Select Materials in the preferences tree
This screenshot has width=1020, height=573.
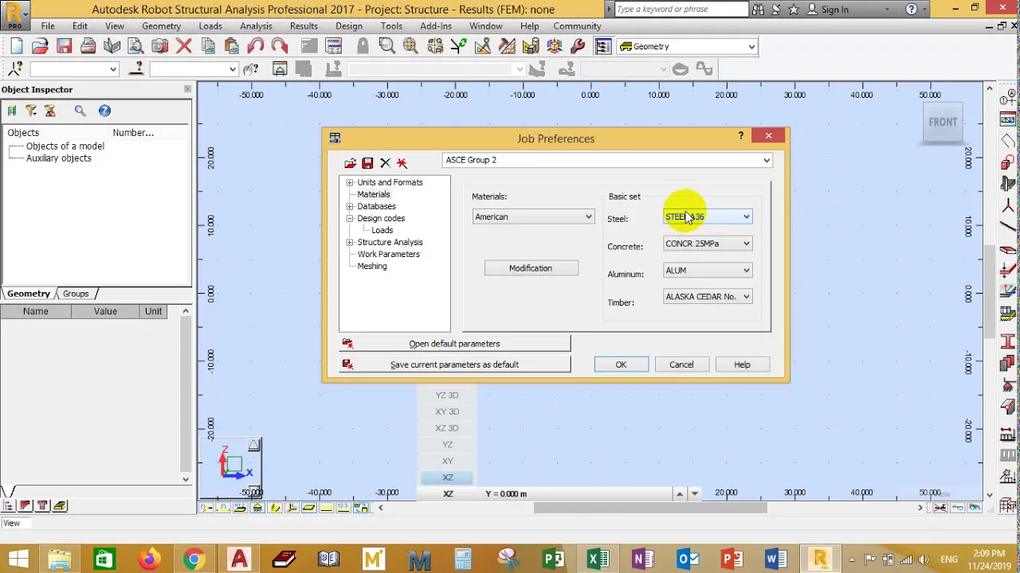(374, 194)
